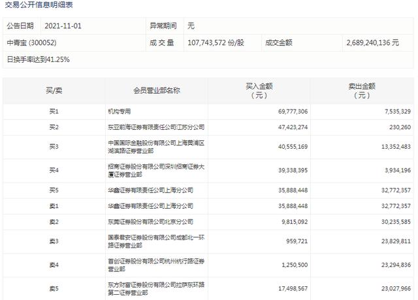Image resolution: width=418 pixels, height=300 pixels.
Task: Click 东方财富证券 拉萨东环路第二 branch name
Action: 156,289
